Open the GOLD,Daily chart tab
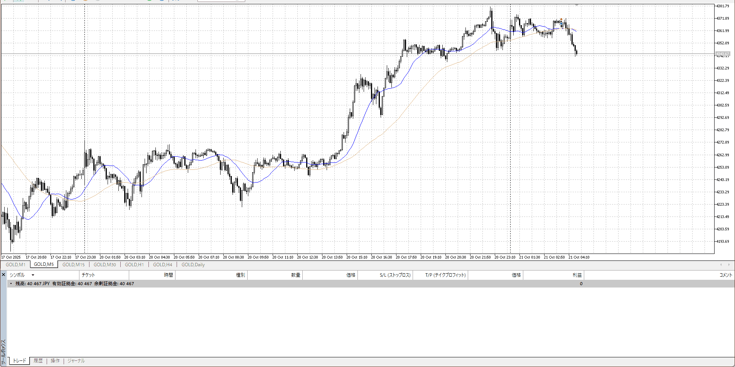 click(x=193, y=265)
